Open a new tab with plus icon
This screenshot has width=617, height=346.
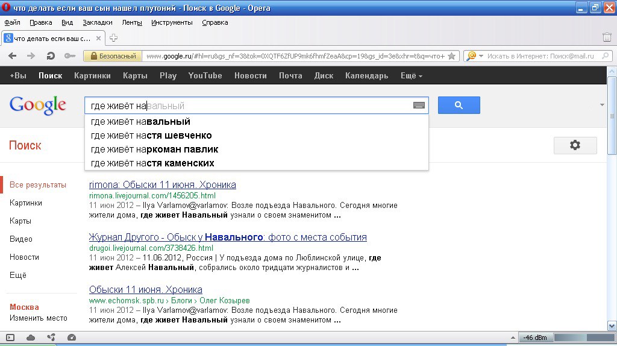click(113, 38)
